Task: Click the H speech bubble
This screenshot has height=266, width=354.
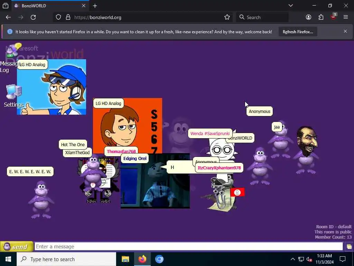Action: click(x=180, y=167)
